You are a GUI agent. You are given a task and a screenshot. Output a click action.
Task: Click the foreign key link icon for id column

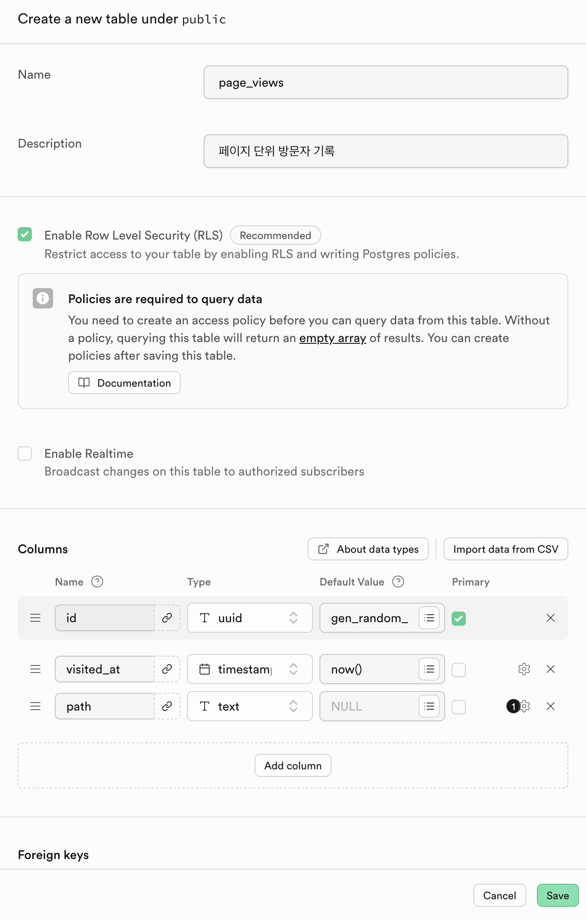[167, 618]
